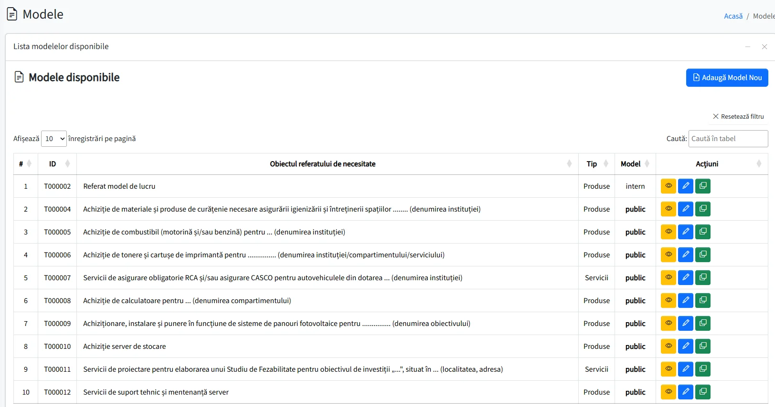This screenshot has width=775, height=407.
Task: Edit model T000002 with the pencil icon
Action: (x=686, y=186)
